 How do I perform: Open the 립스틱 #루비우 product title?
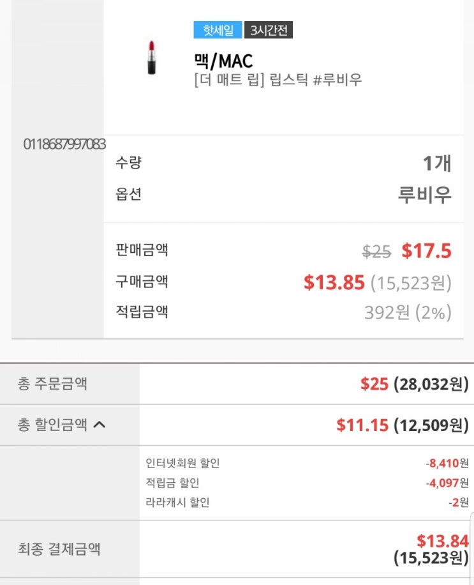(x=278, y=80)
